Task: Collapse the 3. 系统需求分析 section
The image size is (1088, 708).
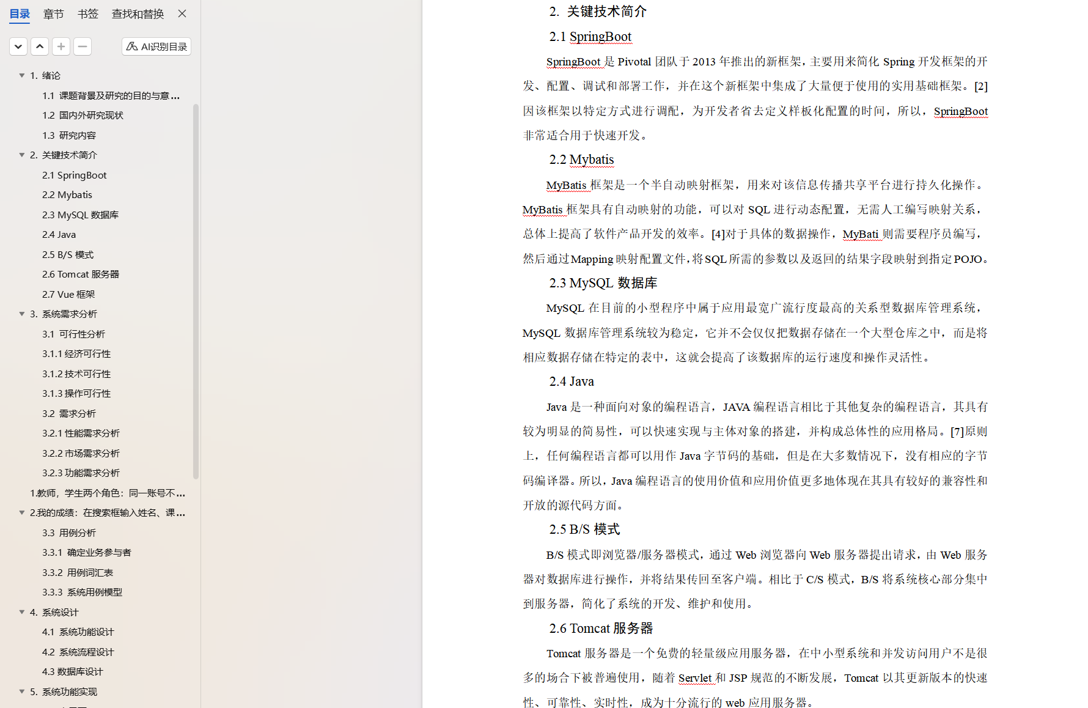Action: click(x=22, y=314)
